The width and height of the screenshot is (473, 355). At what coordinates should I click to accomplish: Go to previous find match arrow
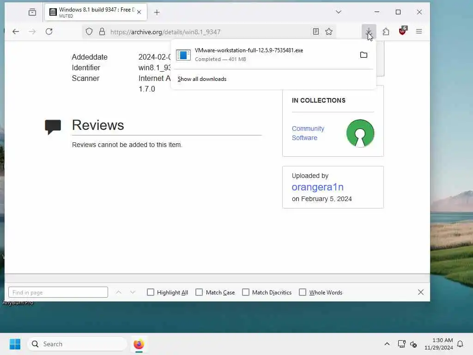[119, 292]
